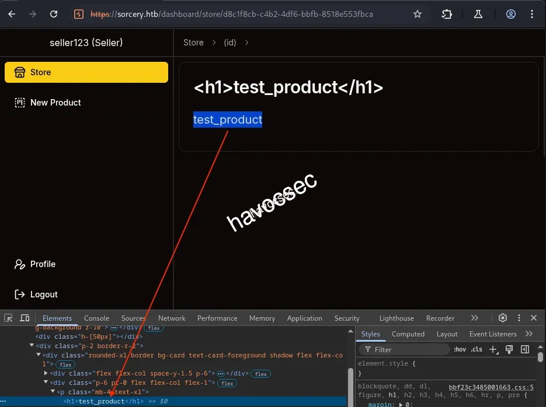Toggle element state with :hov

click(460, 349)
